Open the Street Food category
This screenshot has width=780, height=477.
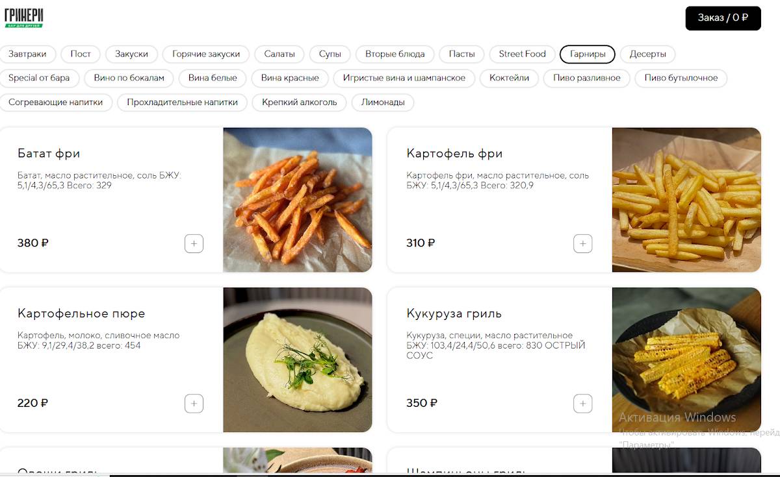pos(522,54)
